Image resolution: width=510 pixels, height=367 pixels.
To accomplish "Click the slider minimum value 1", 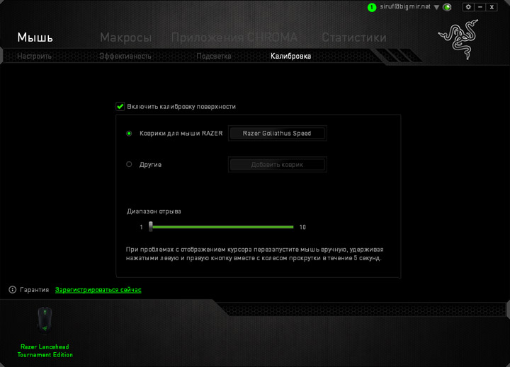I will 141,227.
